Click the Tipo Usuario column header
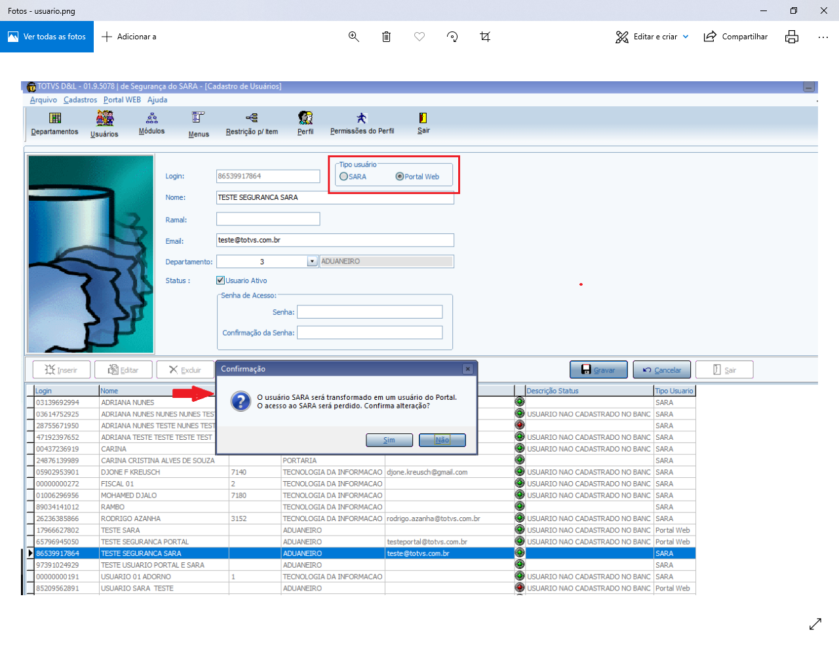The image size is (839, 645). (x=674, y=391)
